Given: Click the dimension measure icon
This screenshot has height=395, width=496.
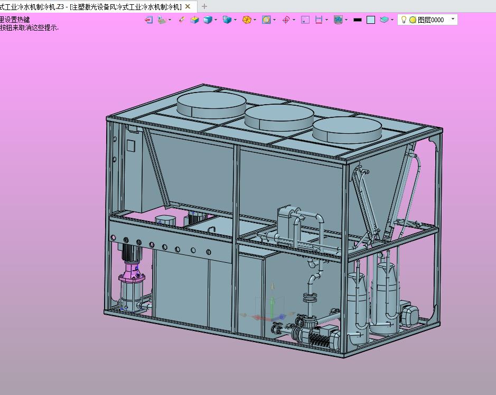Looking at the screenshot, I should tap(319, 20).
